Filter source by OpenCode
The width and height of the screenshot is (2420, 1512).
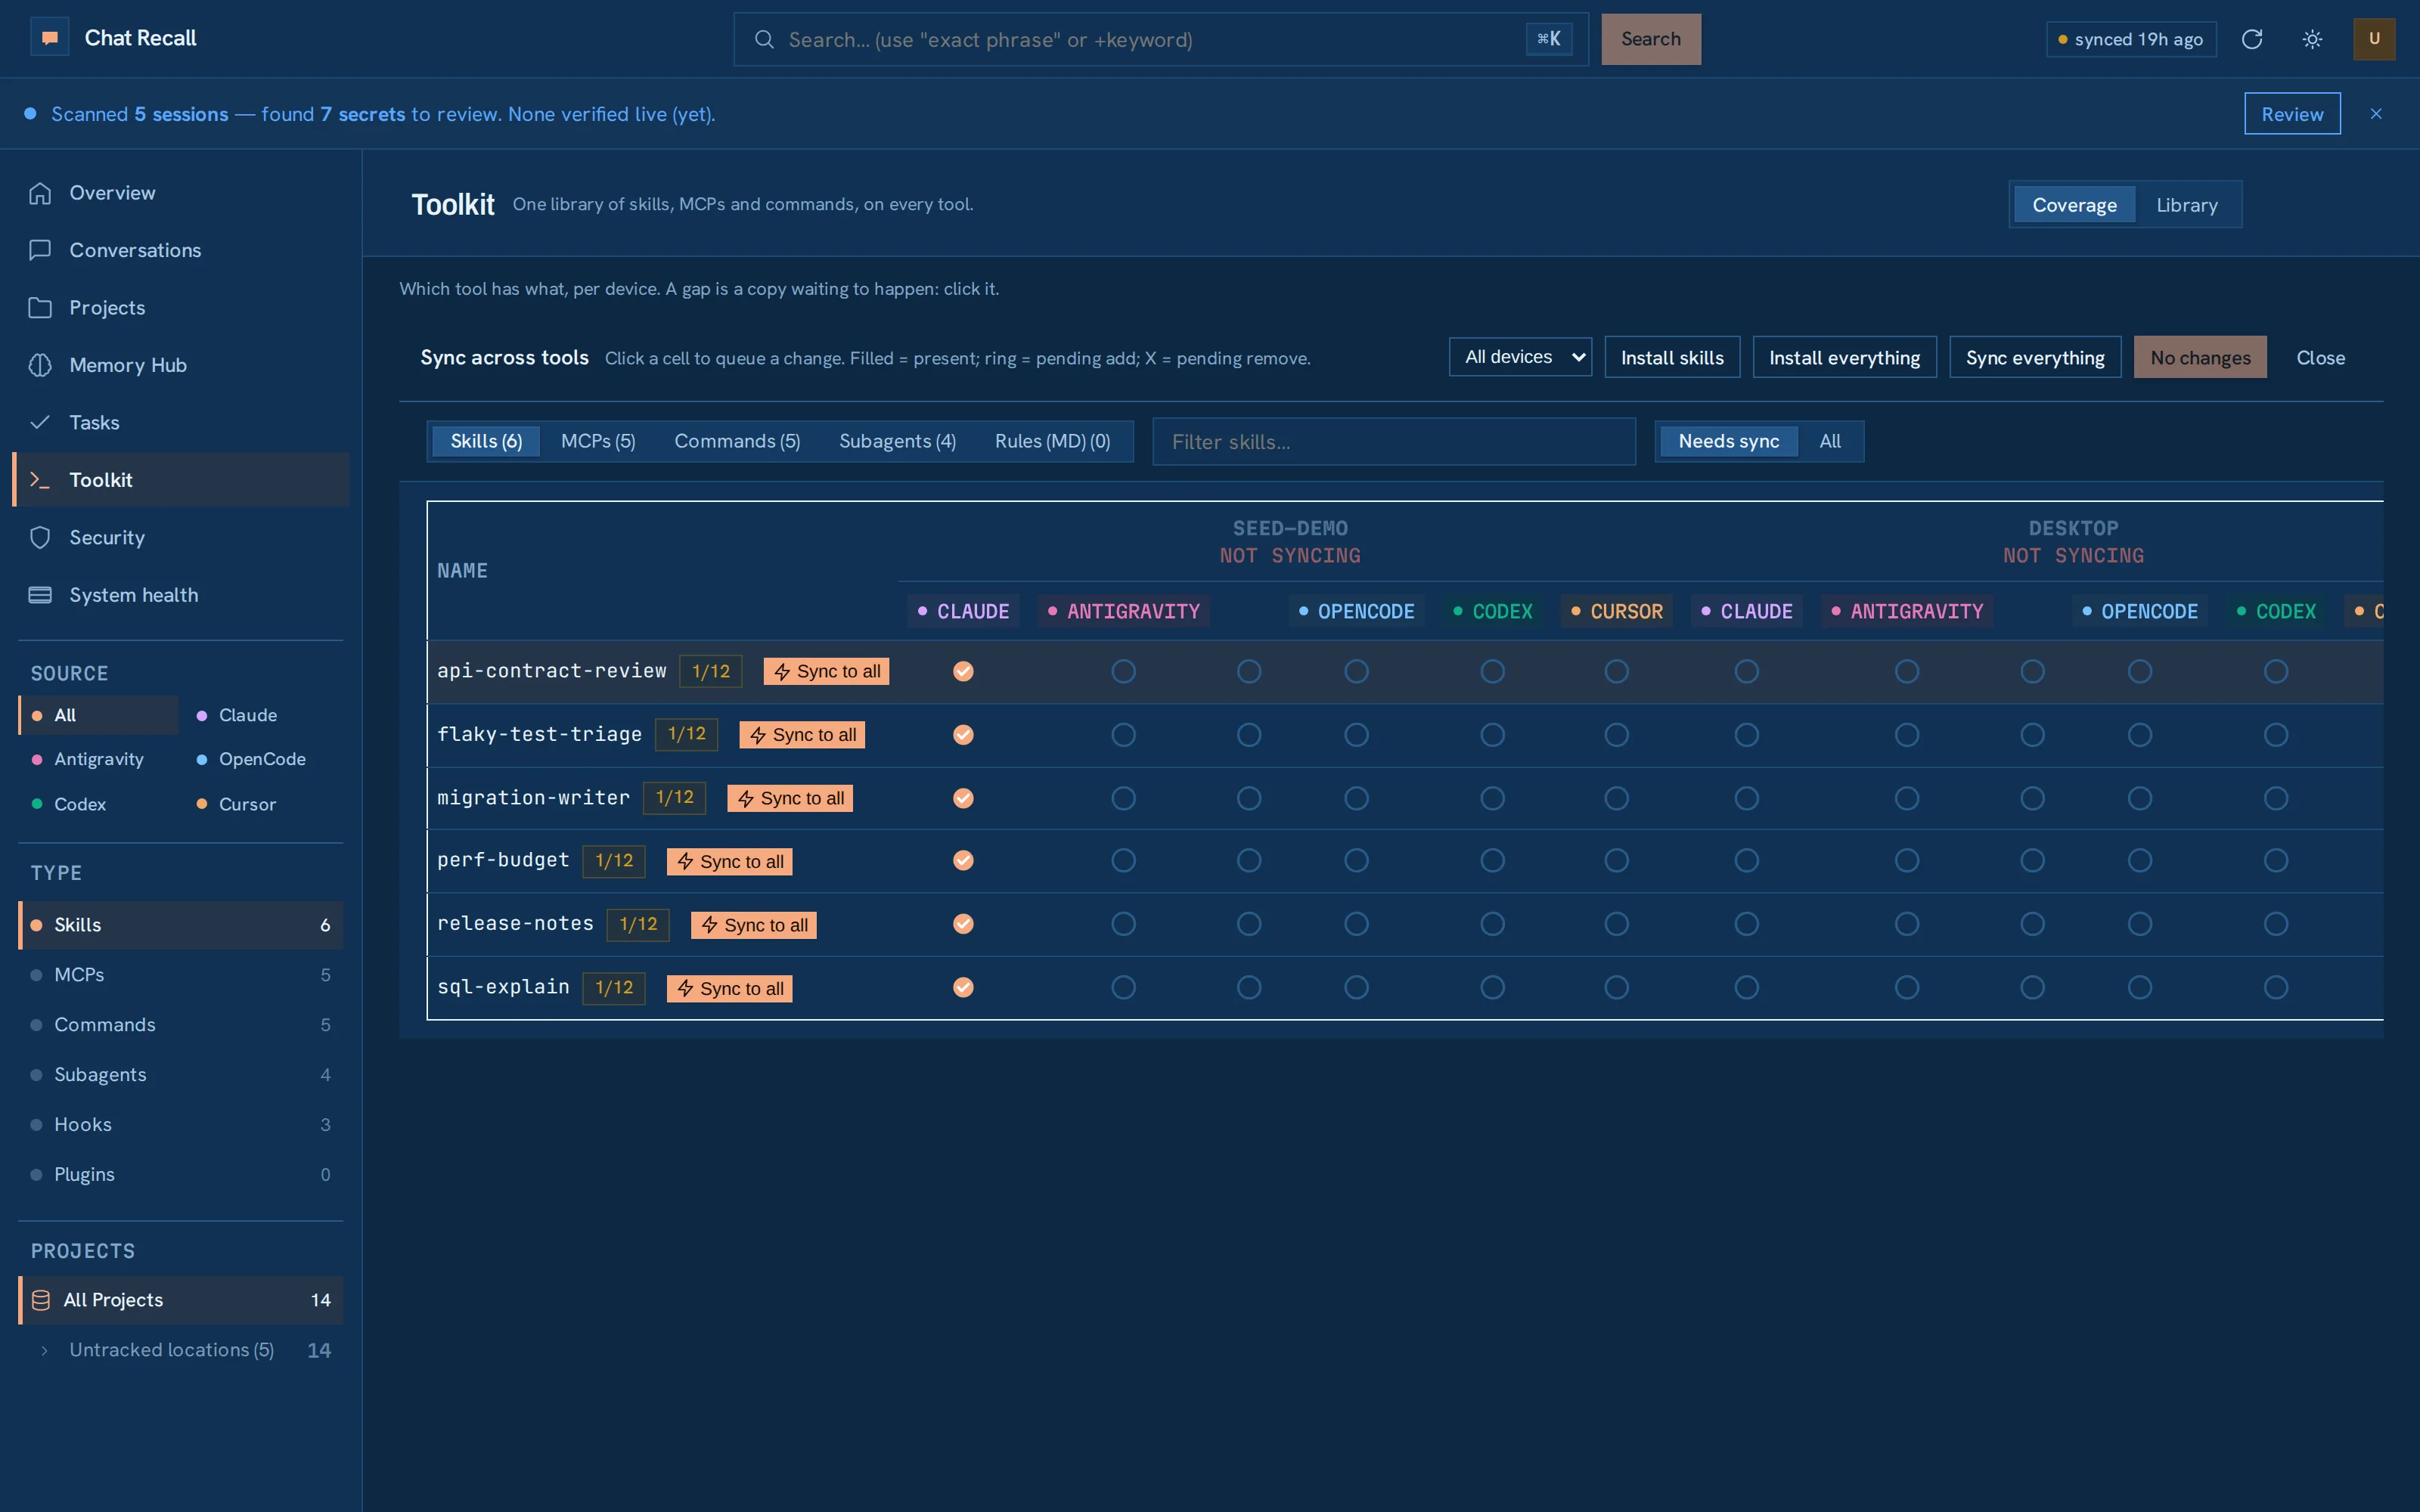[262, 759]
